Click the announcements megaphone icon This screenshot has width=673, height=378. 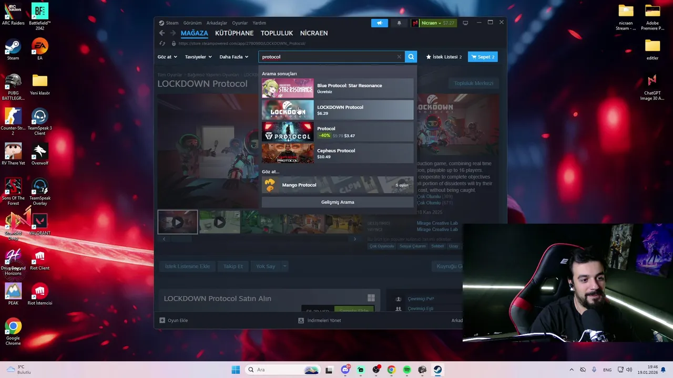pyautogui.click(x=379, y=23)
